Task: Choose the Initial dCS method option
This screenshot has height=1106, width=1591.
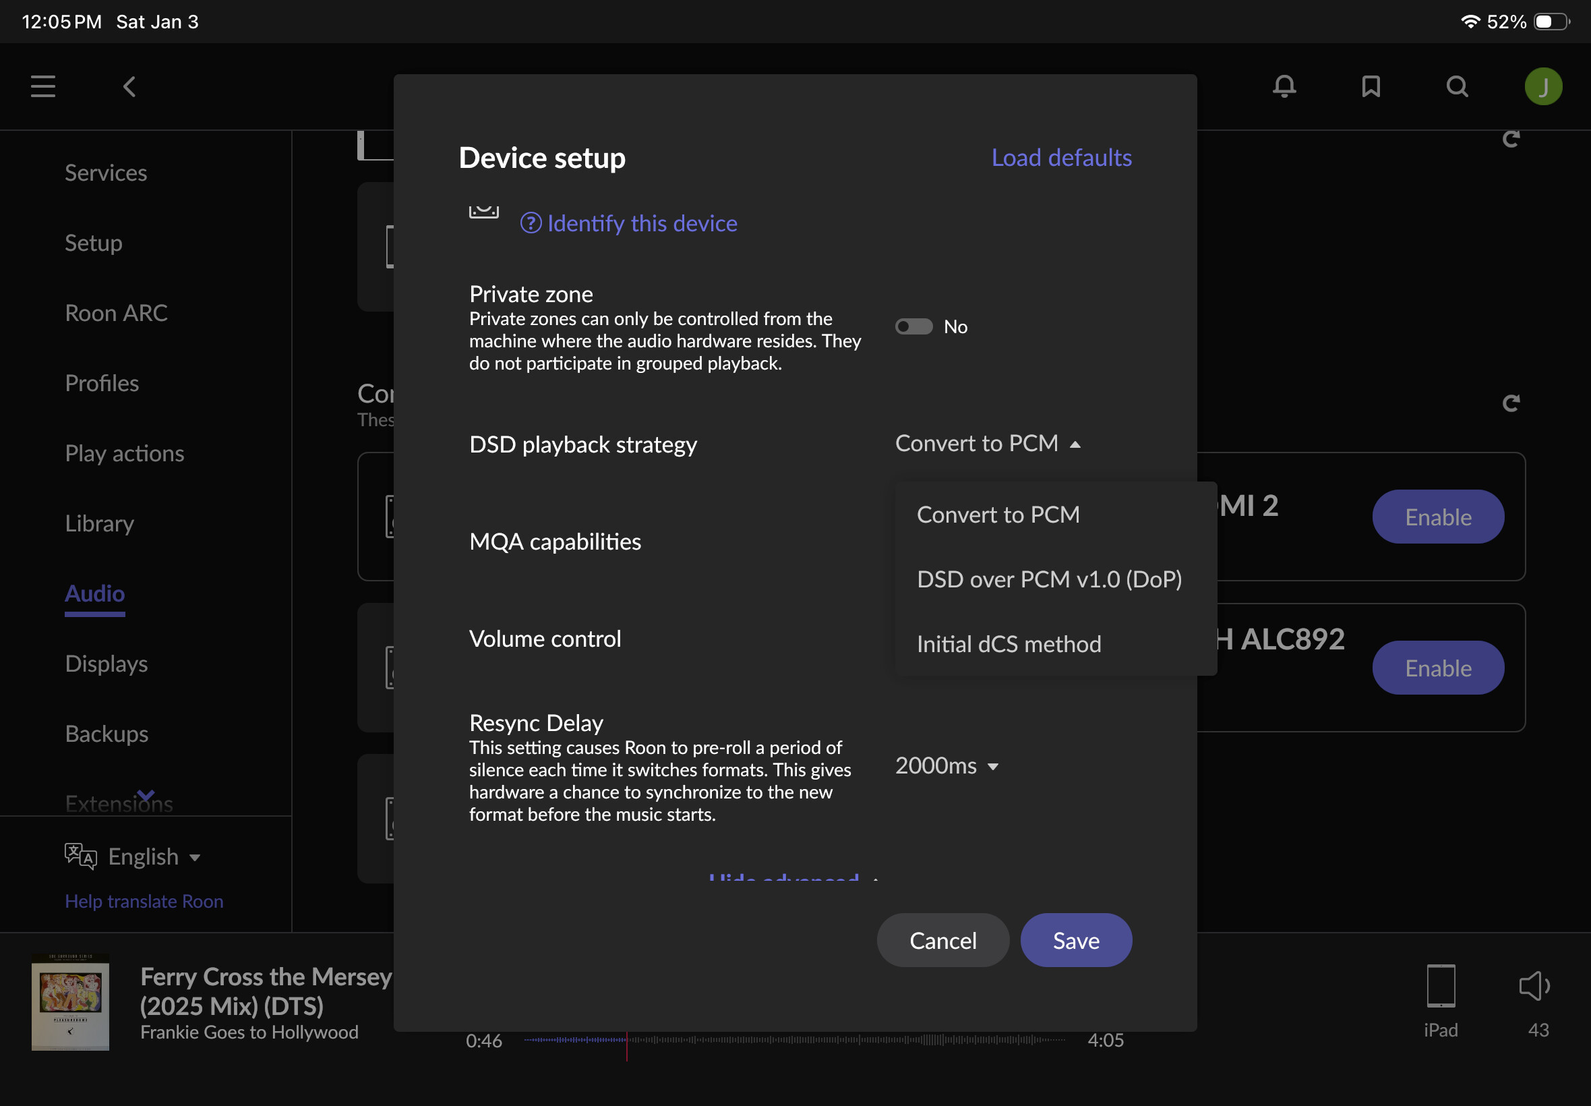Action: 1009,644
